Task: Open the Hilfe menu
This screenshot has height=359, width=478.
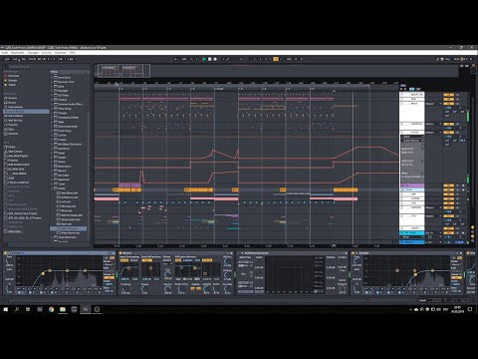Action: (73, 52)
